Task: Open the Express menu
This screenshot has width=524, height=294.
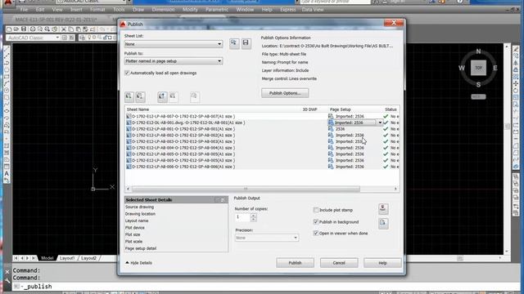Action: coord(287,10)
